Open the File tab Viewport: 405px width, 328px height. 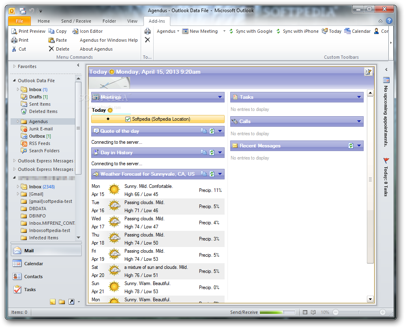pyautogui.click(x=19, y=21)
